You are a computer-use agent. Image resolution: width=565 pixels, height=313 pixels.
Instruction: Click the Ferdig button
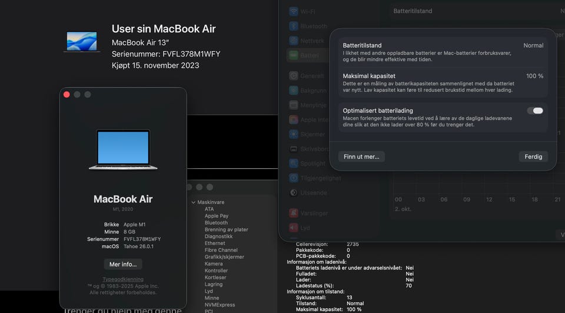533,156
